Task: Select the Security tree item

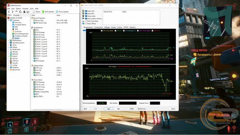Action: (15, 63)
